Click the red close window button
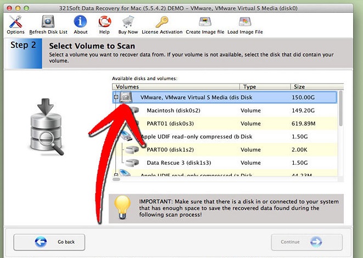 (9, 8)
